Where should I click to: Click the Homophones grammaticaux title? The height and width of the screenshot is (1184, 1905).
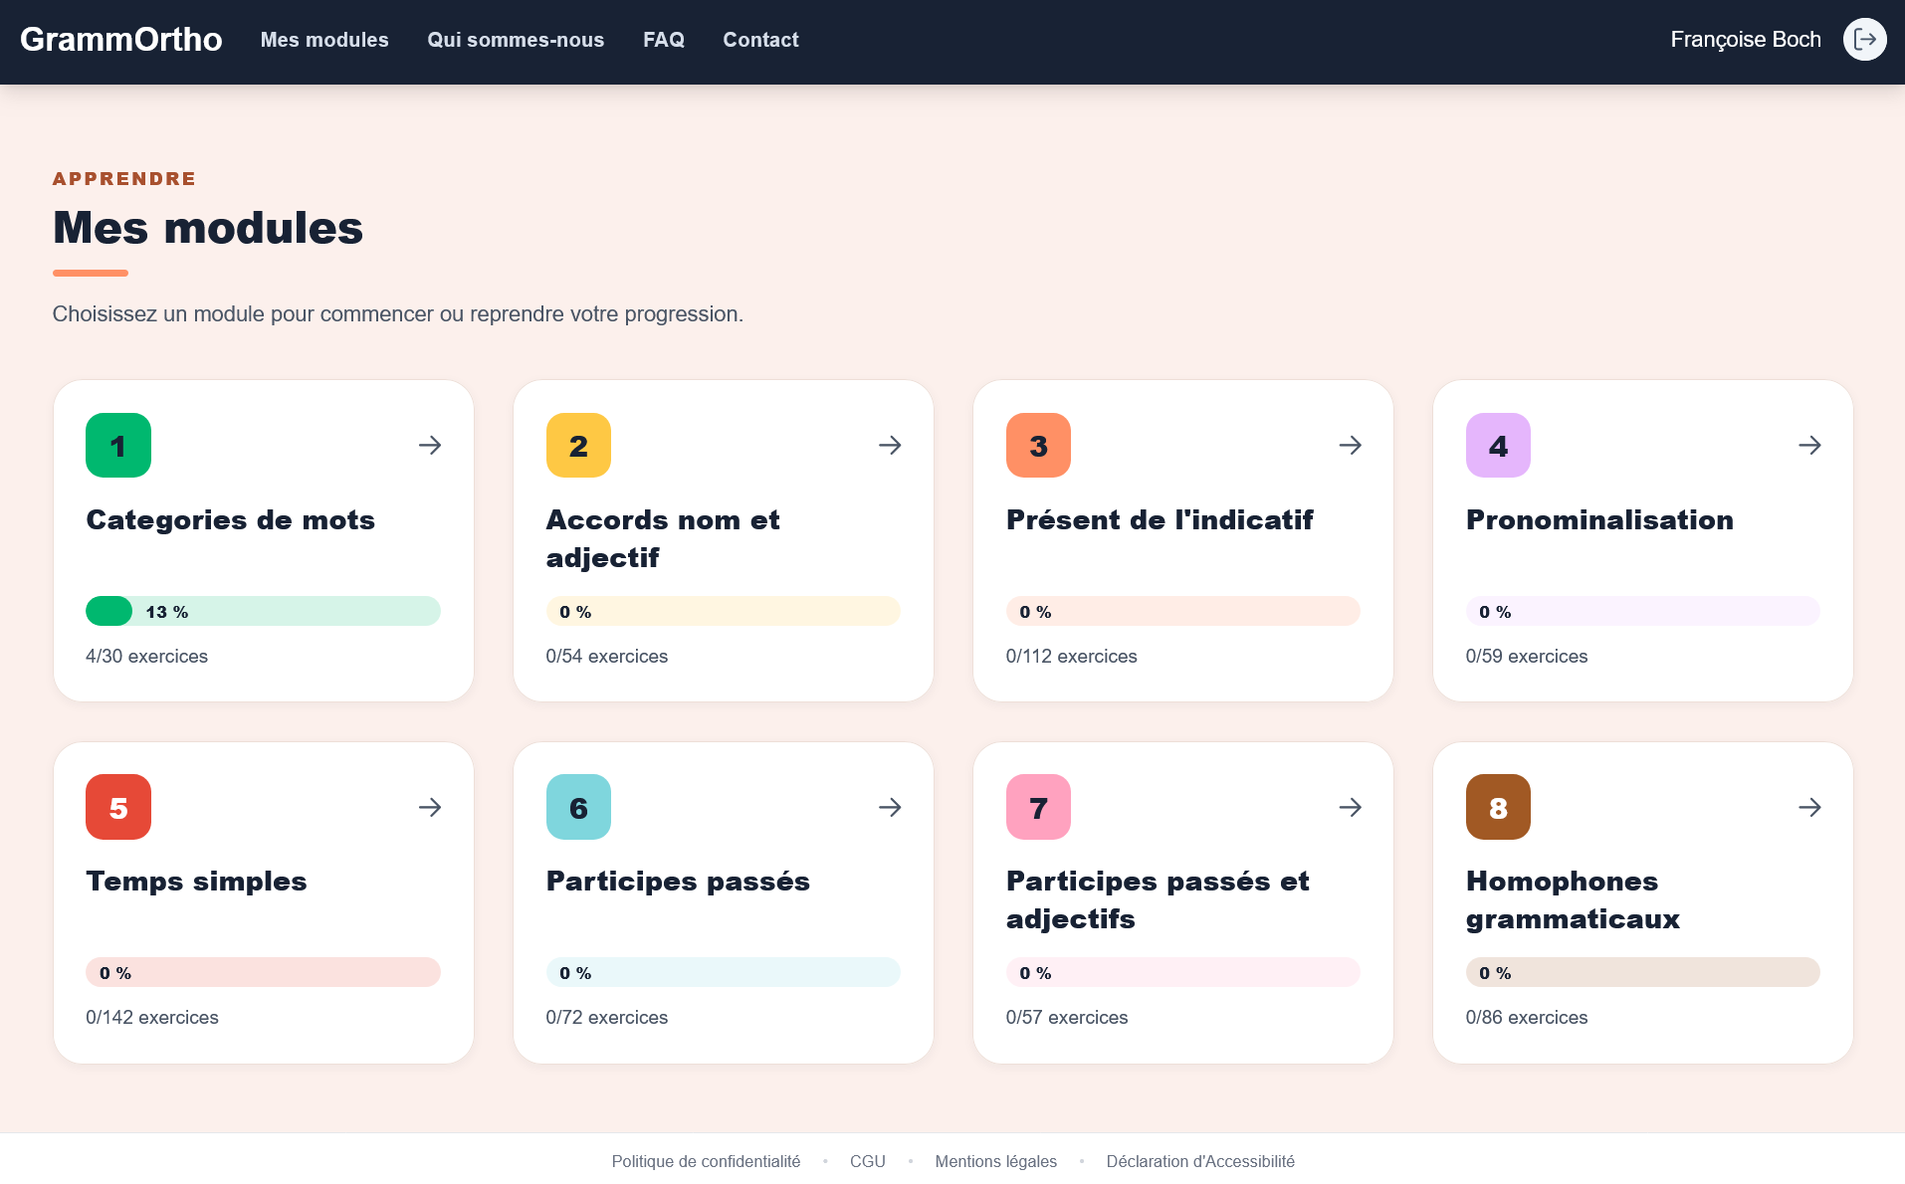coord(1573,900)
